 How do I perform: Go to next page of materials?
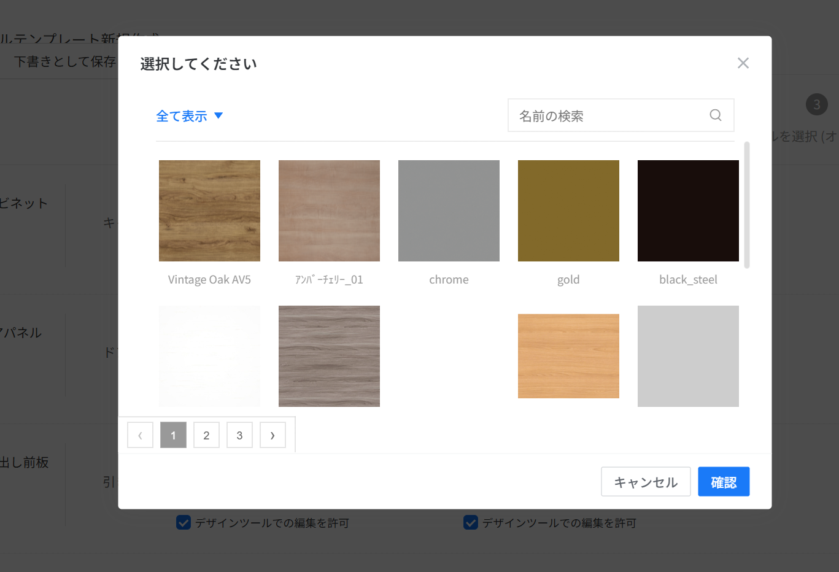(273, 435)
